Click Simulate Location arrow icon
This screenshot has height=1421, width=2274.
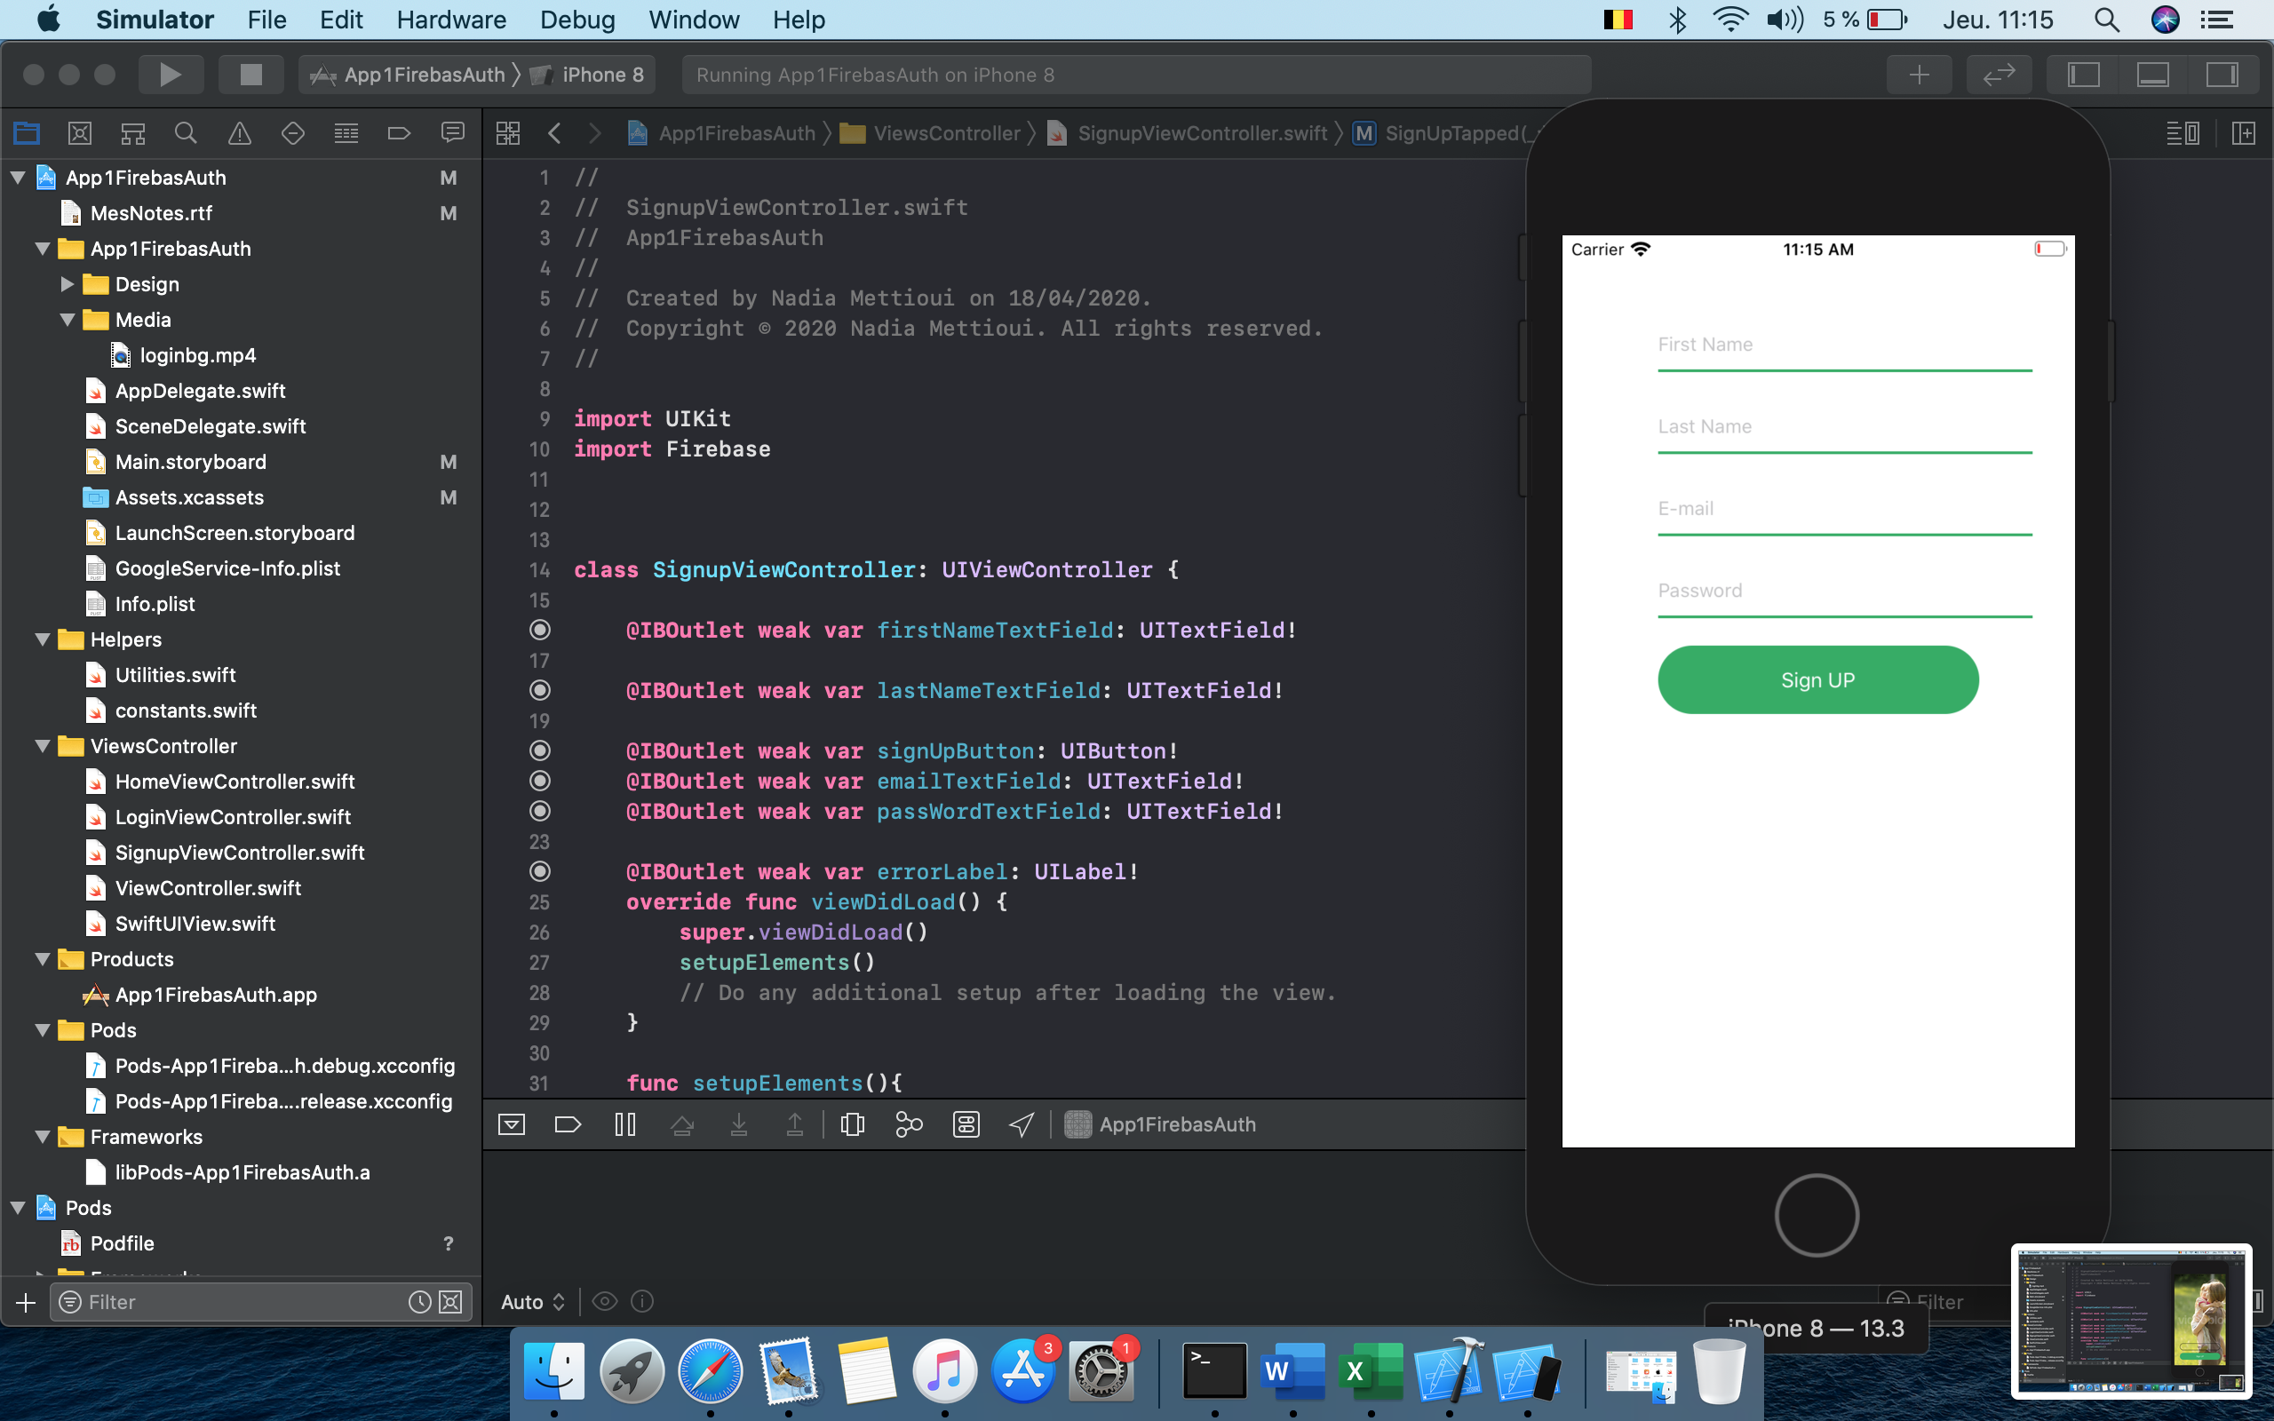1022,1124
